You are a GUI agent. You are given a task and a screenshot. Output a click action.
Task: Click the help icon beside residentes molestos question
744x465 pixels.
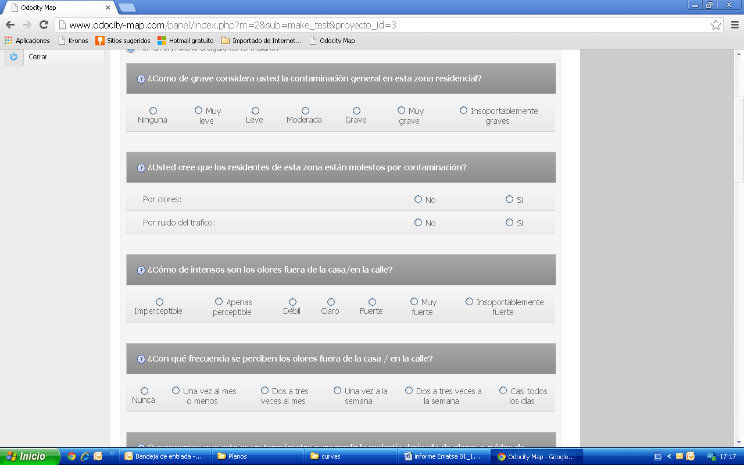pos(141,168)
